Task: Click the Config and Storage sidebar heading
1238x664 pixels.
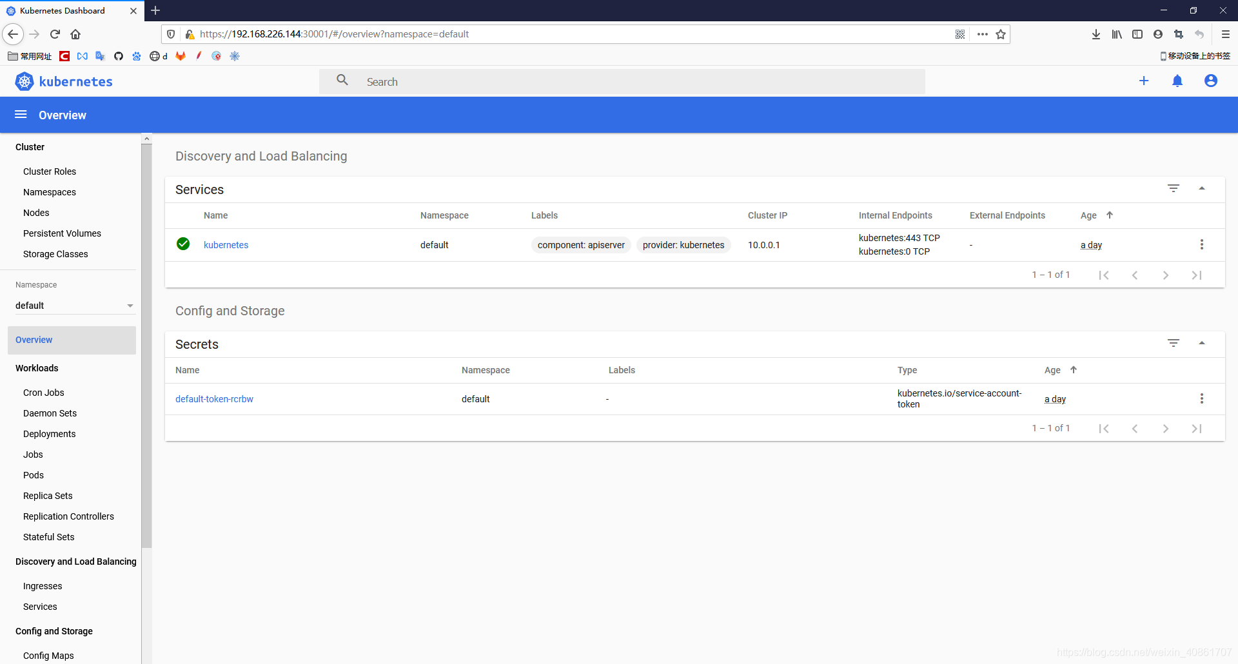Action: coord(54,631)
